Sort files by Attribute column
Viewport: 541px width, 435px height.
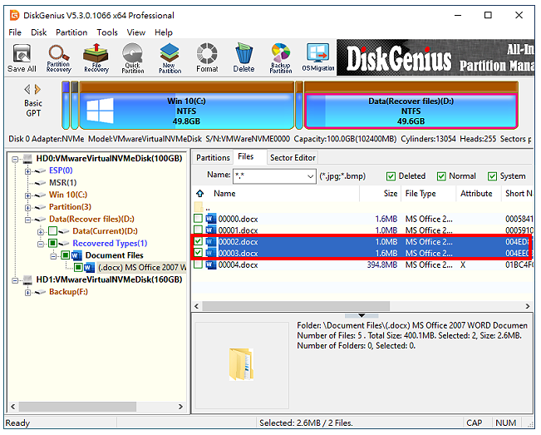pos(479,193)
